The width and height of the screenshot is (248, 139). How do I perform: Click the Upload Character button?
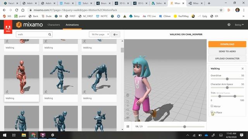[x=227, y=58]
